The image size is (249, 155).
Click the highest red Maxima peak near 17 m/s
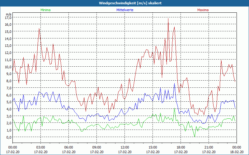coord(168,18)
